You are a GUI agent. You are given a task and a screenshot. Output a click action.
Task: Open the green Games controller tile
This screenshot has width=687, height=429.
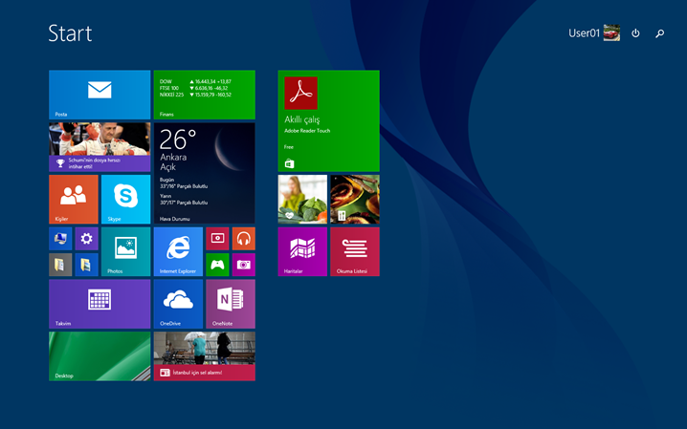pos(217,265)
